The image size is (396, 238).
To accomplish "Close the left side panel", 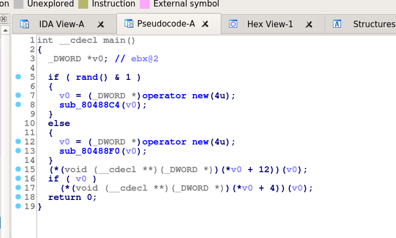I will coord(3,18).
